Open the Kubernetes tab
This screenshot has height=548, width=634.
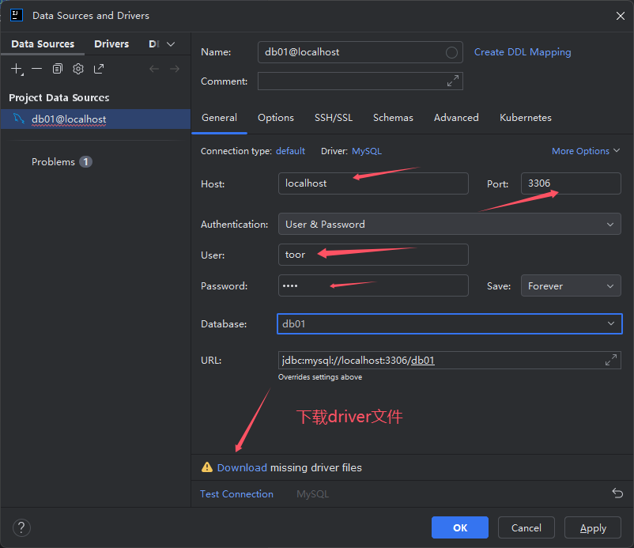click(525, 118)
